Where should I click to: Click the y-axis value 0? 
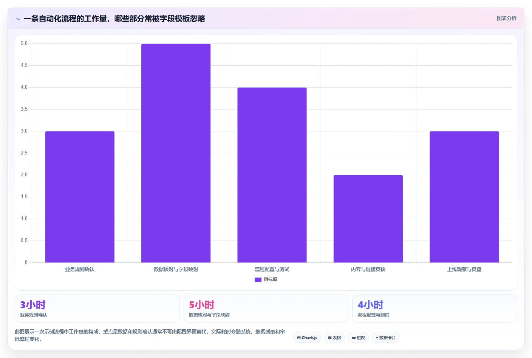pyautogui.click(x=26, y=262)
